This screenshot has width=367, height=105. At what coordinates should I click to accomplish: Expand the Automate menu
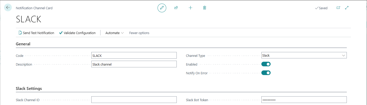(x=115, y=33)
